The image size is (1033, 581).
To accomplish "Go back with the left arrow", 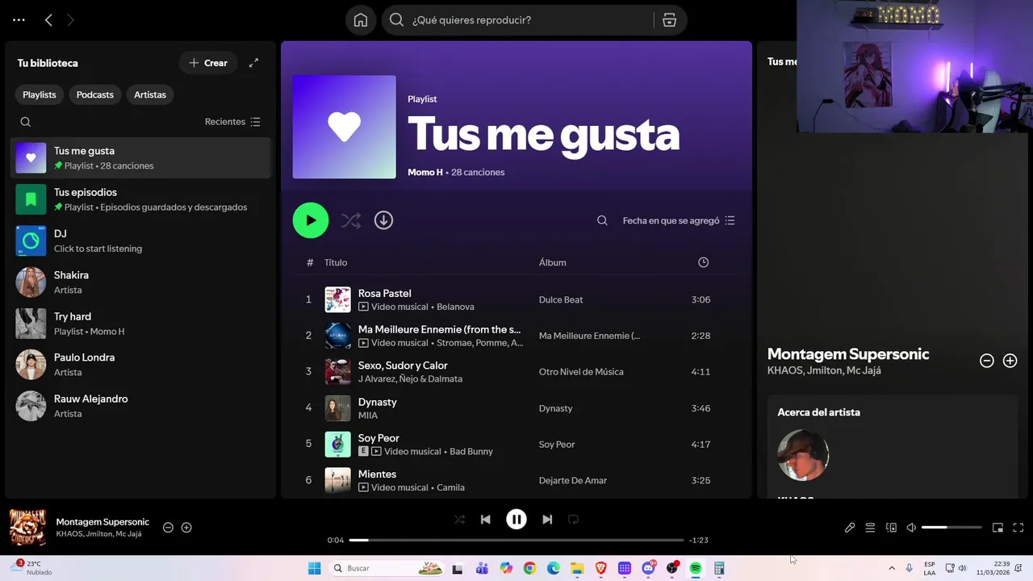I will (x=48, y=20).
